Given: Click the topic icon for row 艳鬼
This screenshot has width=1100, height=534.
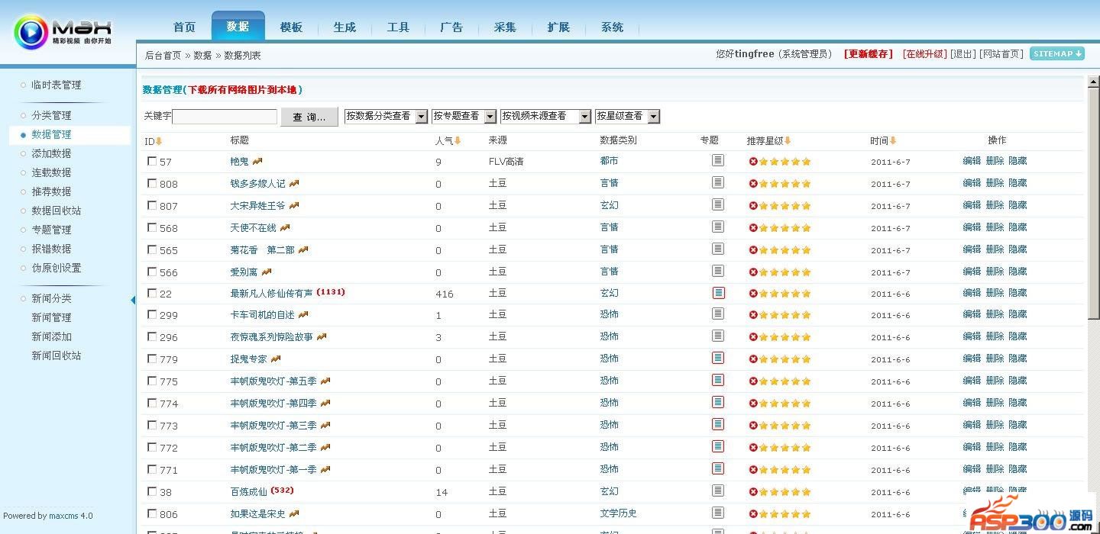Looking at the screenshot, I should click(x=717, y=161).
